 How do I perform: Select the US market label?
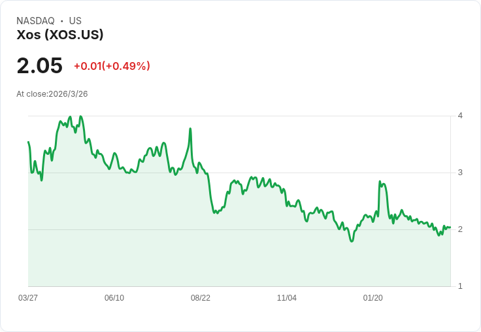point(75,21)
